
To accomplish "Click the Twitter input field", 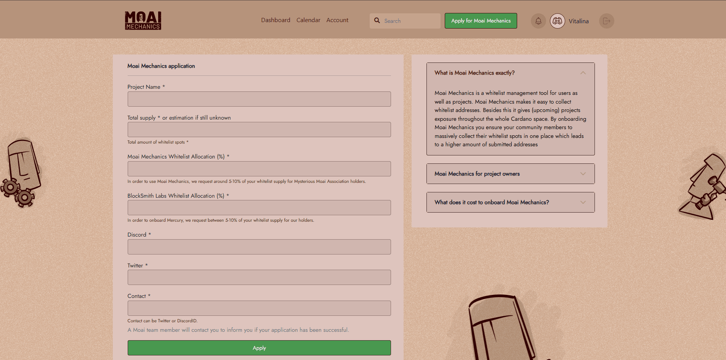I will coord(259,277).
